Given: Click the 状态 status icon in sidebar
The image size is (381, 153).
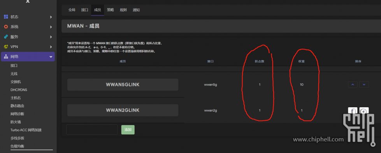Looking at the screenshot, I should point(6,17).
